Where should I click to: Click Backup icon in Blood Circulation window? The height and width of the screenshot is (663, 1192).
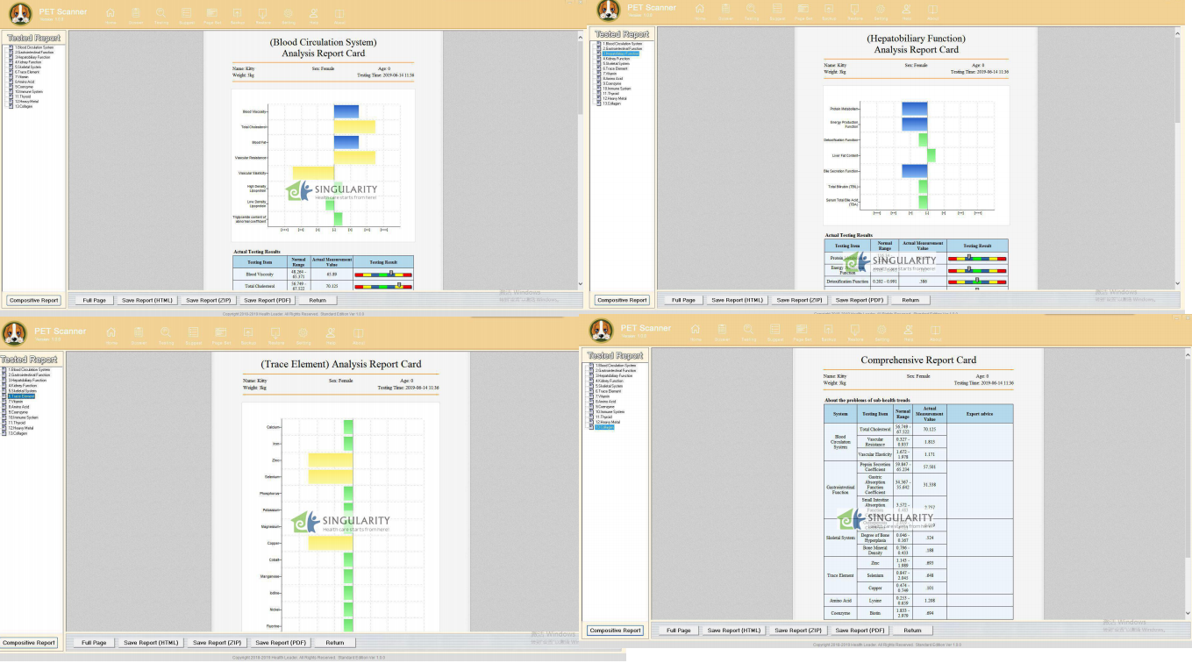(x=238, y=14)
